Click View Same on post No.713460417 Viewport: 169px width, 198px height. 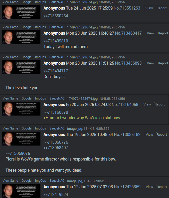[x=10, y=27]
